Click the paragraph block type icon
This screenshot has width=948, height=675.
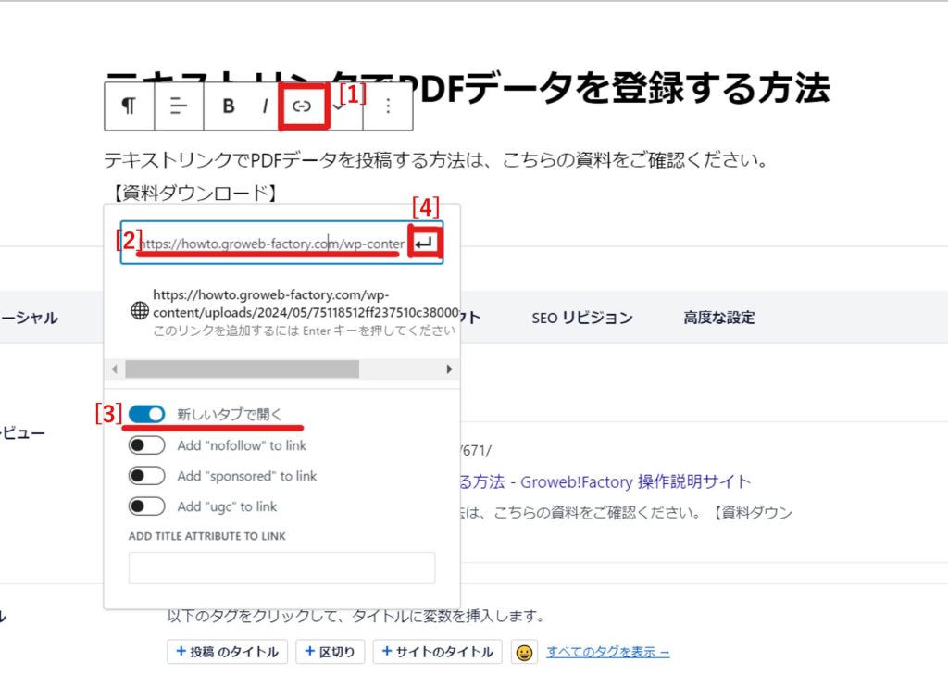click(129, 106)
